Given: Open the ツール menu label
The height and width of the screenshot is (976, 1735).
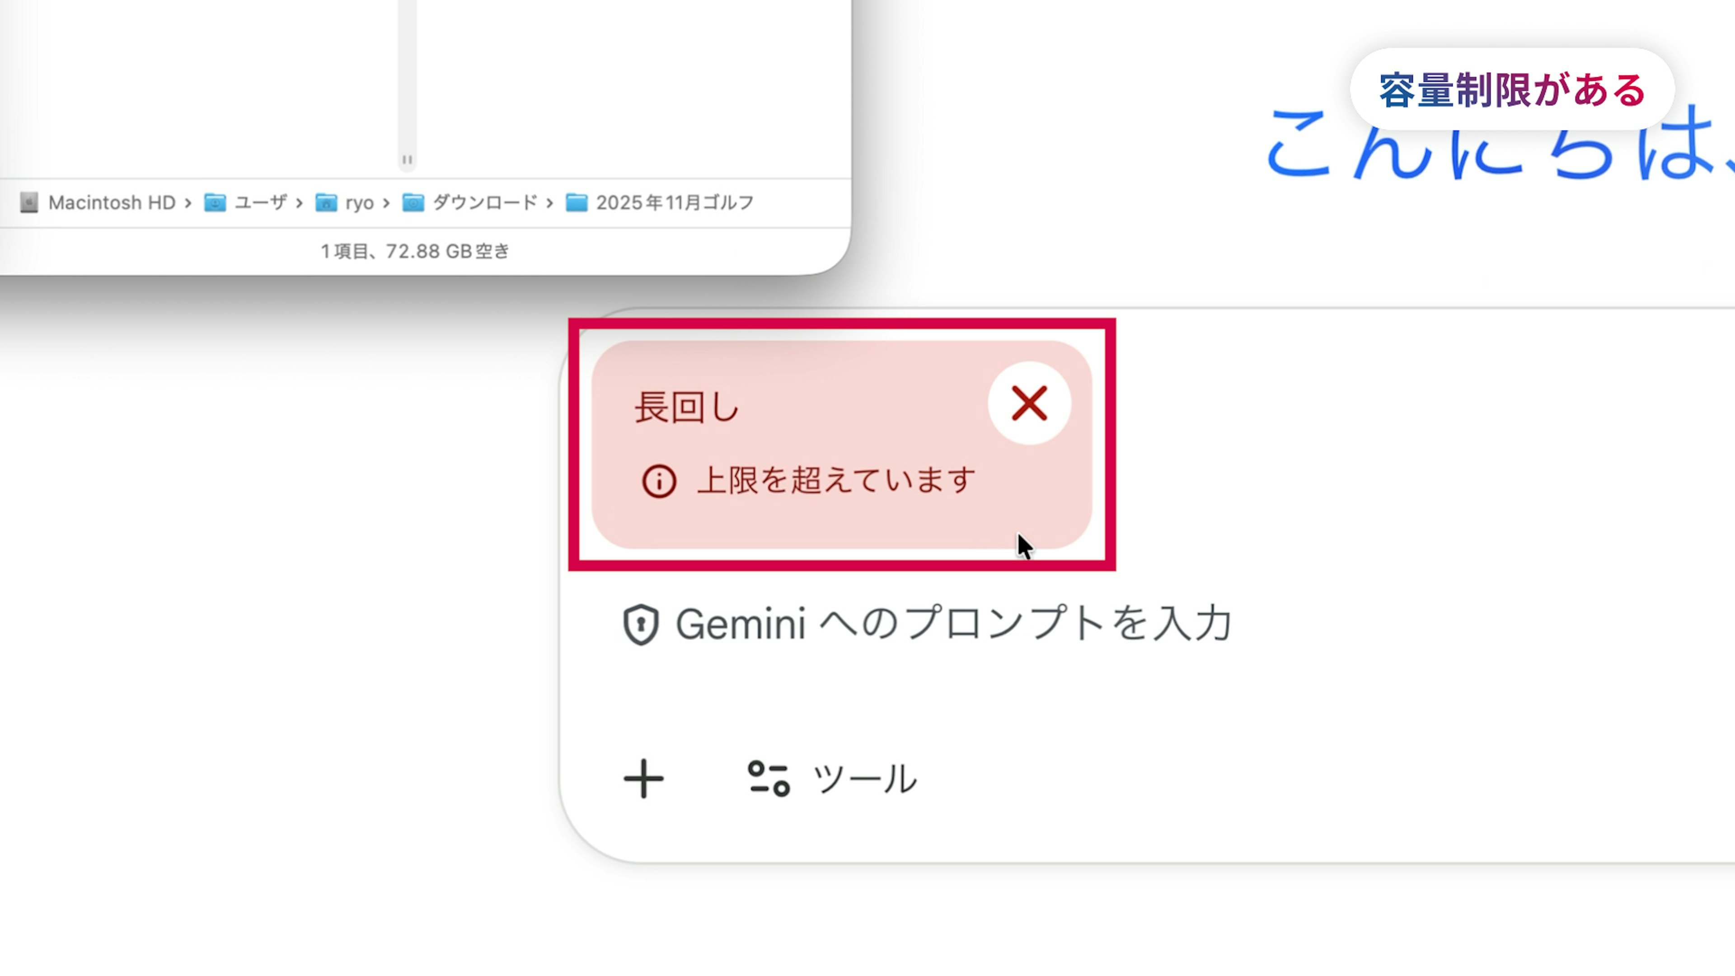Looking at the screenshot, I should click(x=865, y=779).
